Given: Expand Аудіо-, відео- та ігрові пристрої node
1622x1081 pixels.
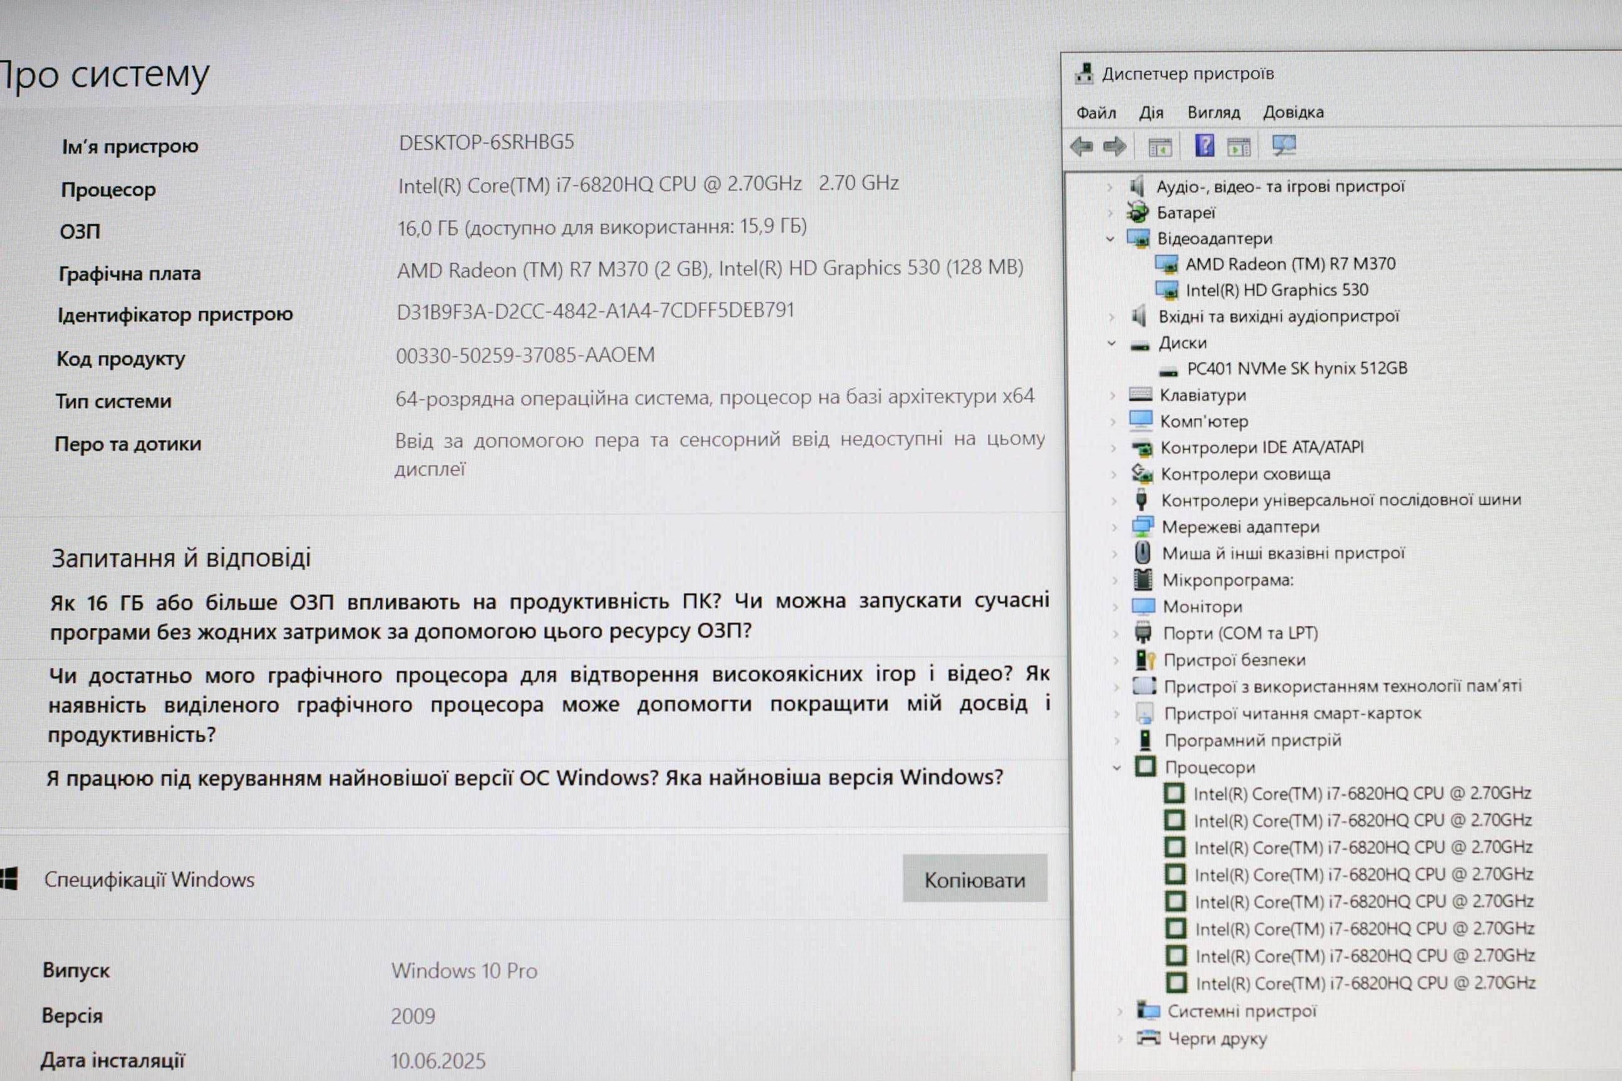Looking at the screenshot, I should coord(1109,187).
